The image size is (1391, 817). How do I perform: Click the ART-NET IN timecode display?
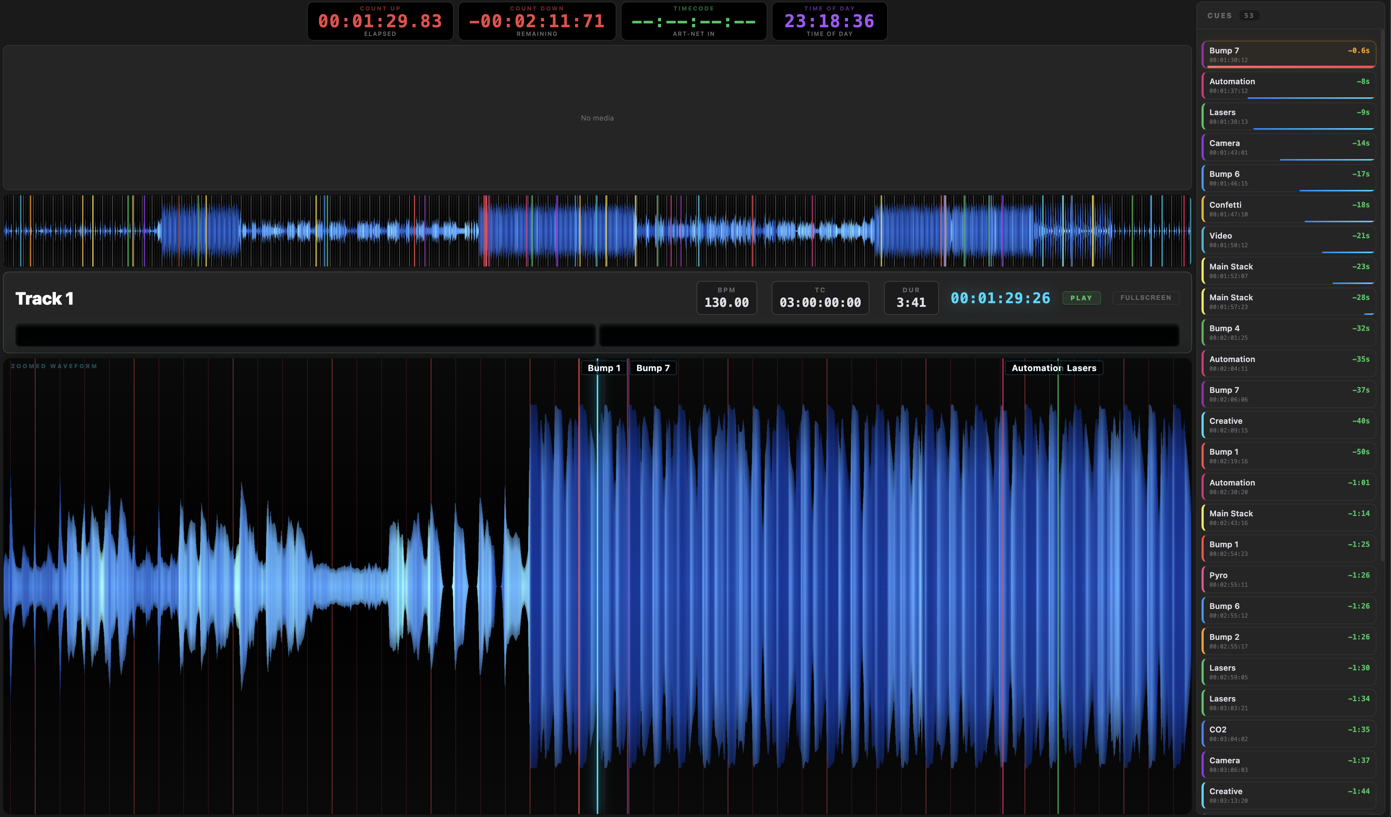tap(693, 21)
